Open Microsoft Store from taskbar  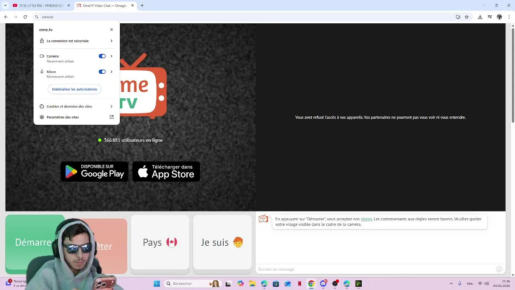click(276, 284)
